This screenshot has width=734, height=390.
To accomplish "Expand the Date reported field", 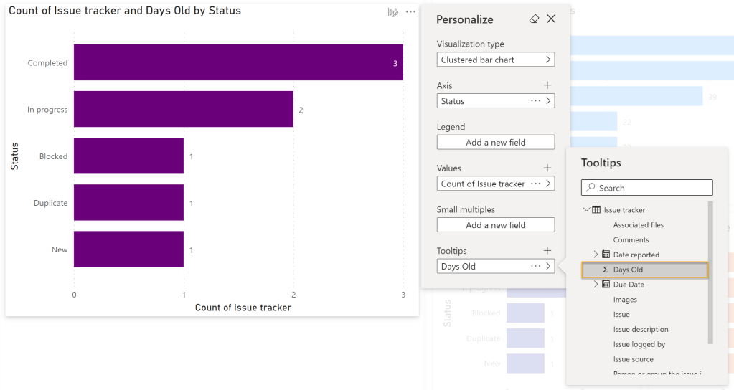I will [x=596, y=255].
